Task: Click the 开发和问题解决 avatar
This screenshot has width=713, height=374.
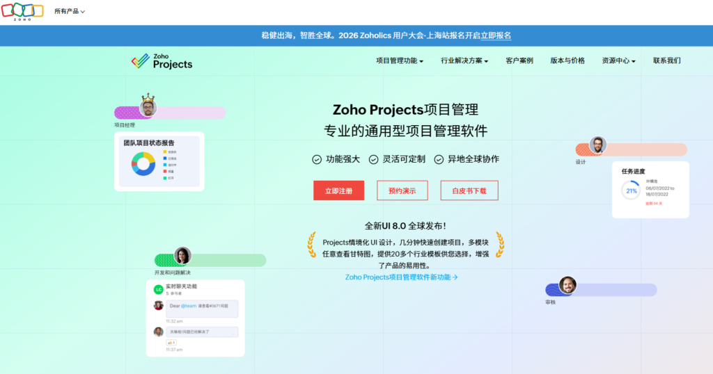Action: pyautogui.click(x=182, y=256)
